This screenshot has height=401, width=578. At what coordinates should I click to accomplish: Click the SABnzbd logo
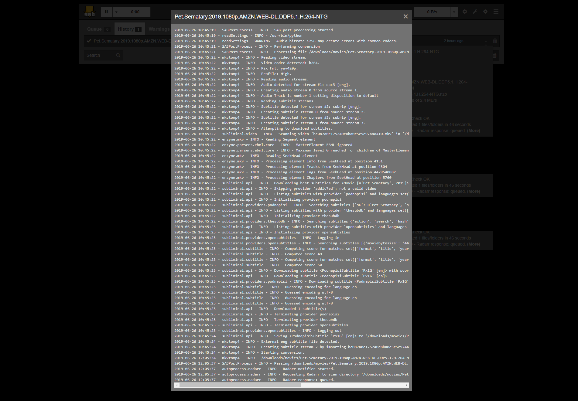(90, 12)
